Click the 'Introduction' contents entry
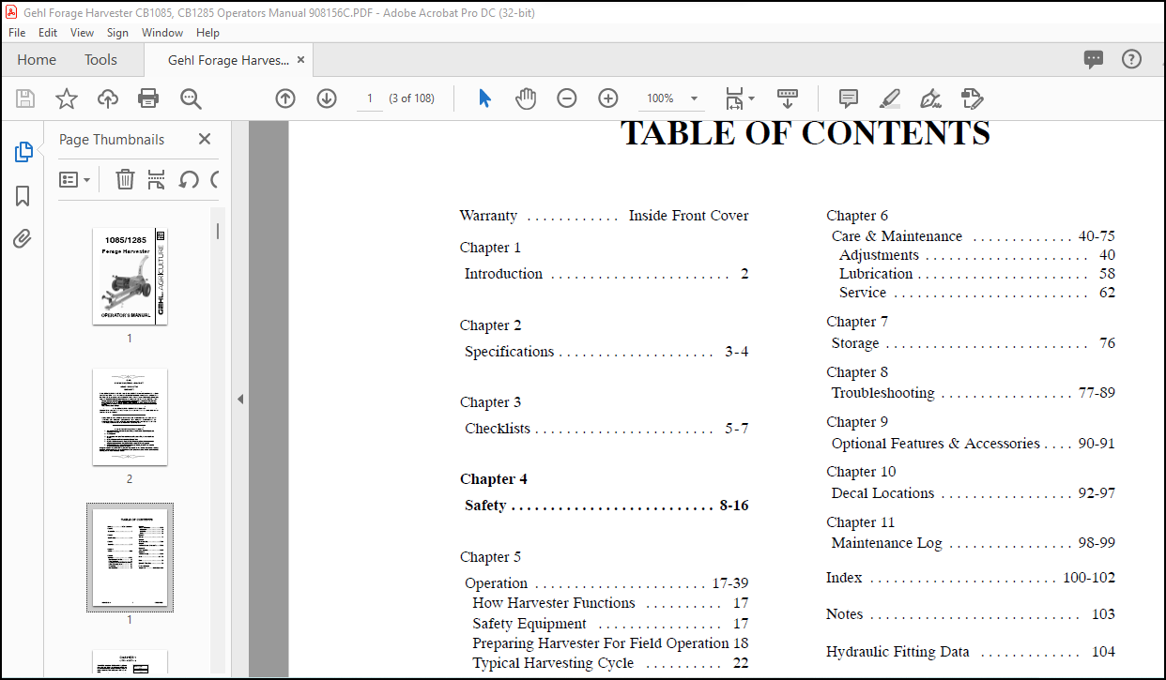The image size is (1166, 680). (606, 274)
